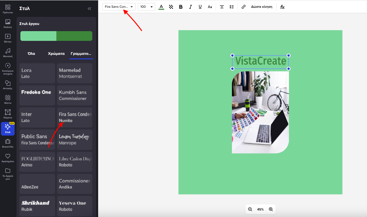
Task: Click the Δώστε κίνηση animate button
Action: pos(262,7)
